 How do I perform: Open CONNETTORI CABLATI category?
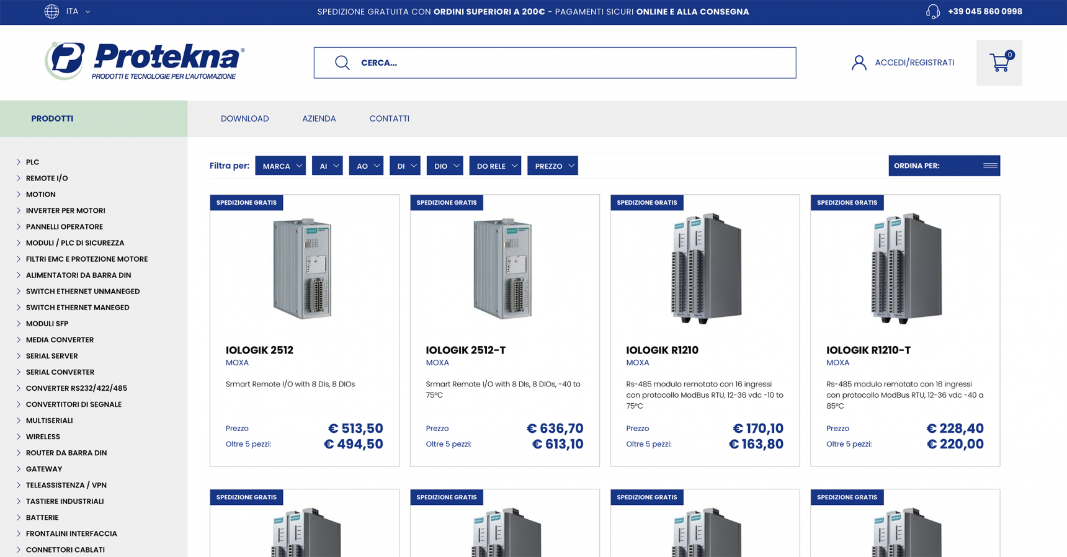click(x=65, y=549)
